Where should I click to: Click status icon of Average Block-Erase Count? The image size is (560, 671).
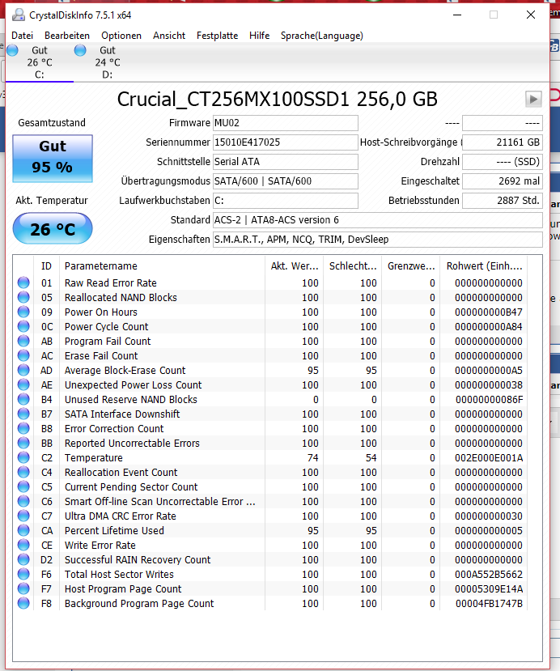click(23, 370)
